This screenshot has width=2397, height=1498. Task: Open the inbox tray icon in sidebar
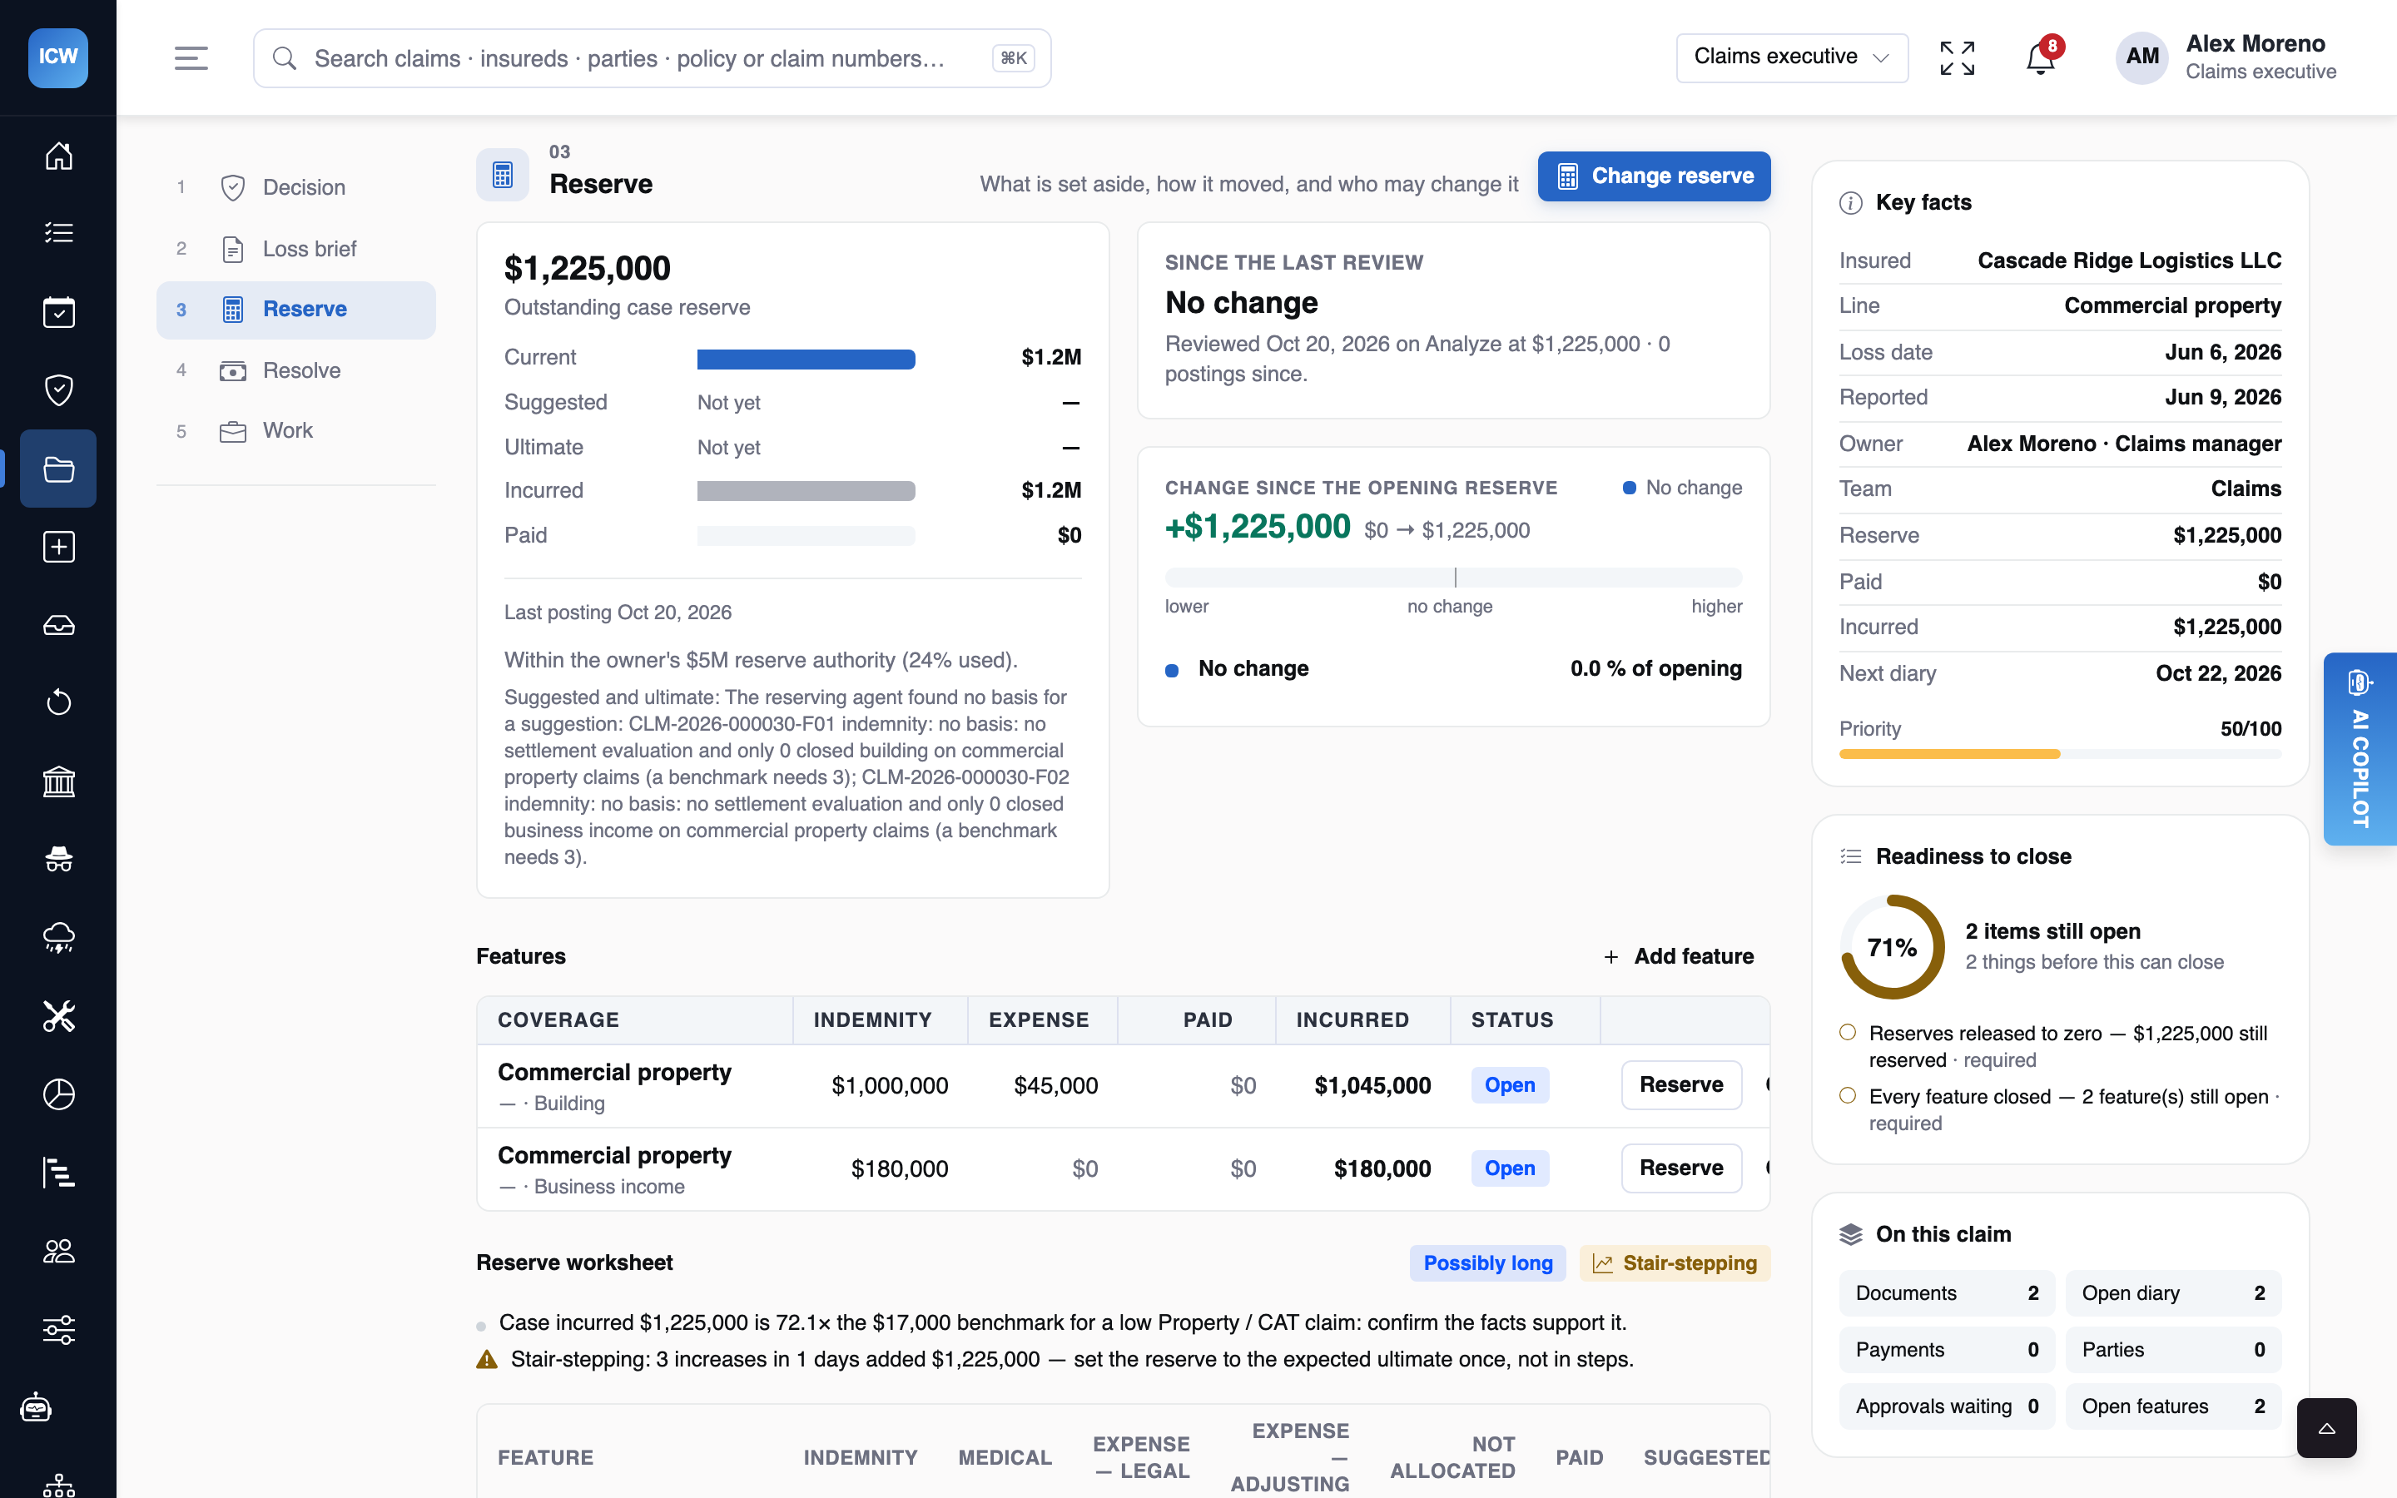(x=58, y=625)
